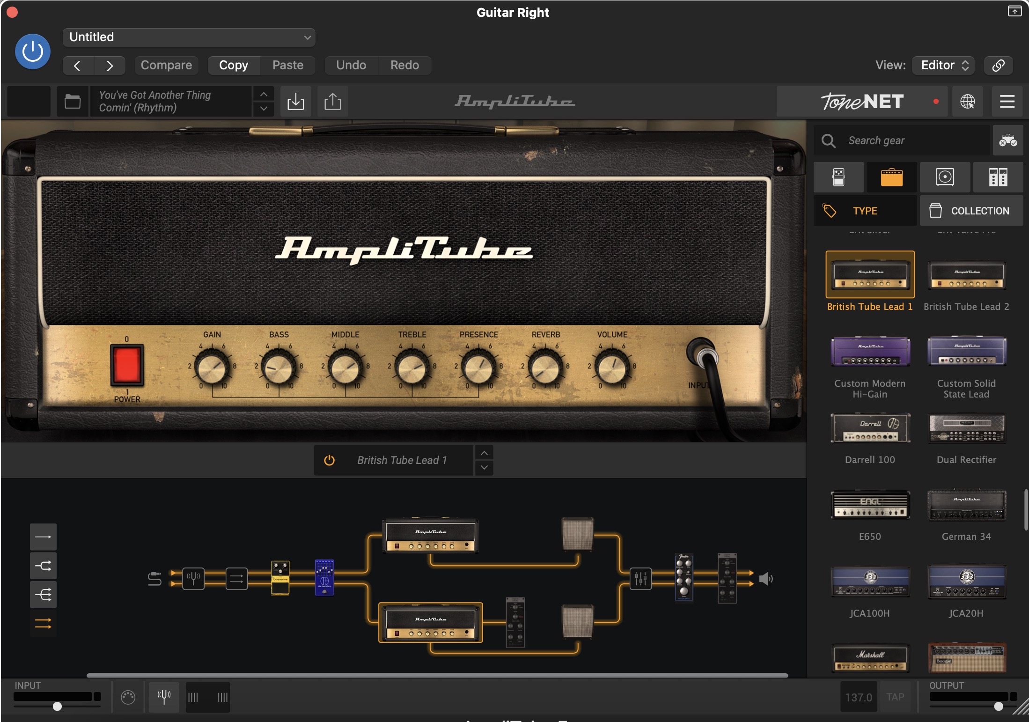1029x722 pixels.
Task: Select the yellow Overdrive pedal in chain
Action: point(280,578)
